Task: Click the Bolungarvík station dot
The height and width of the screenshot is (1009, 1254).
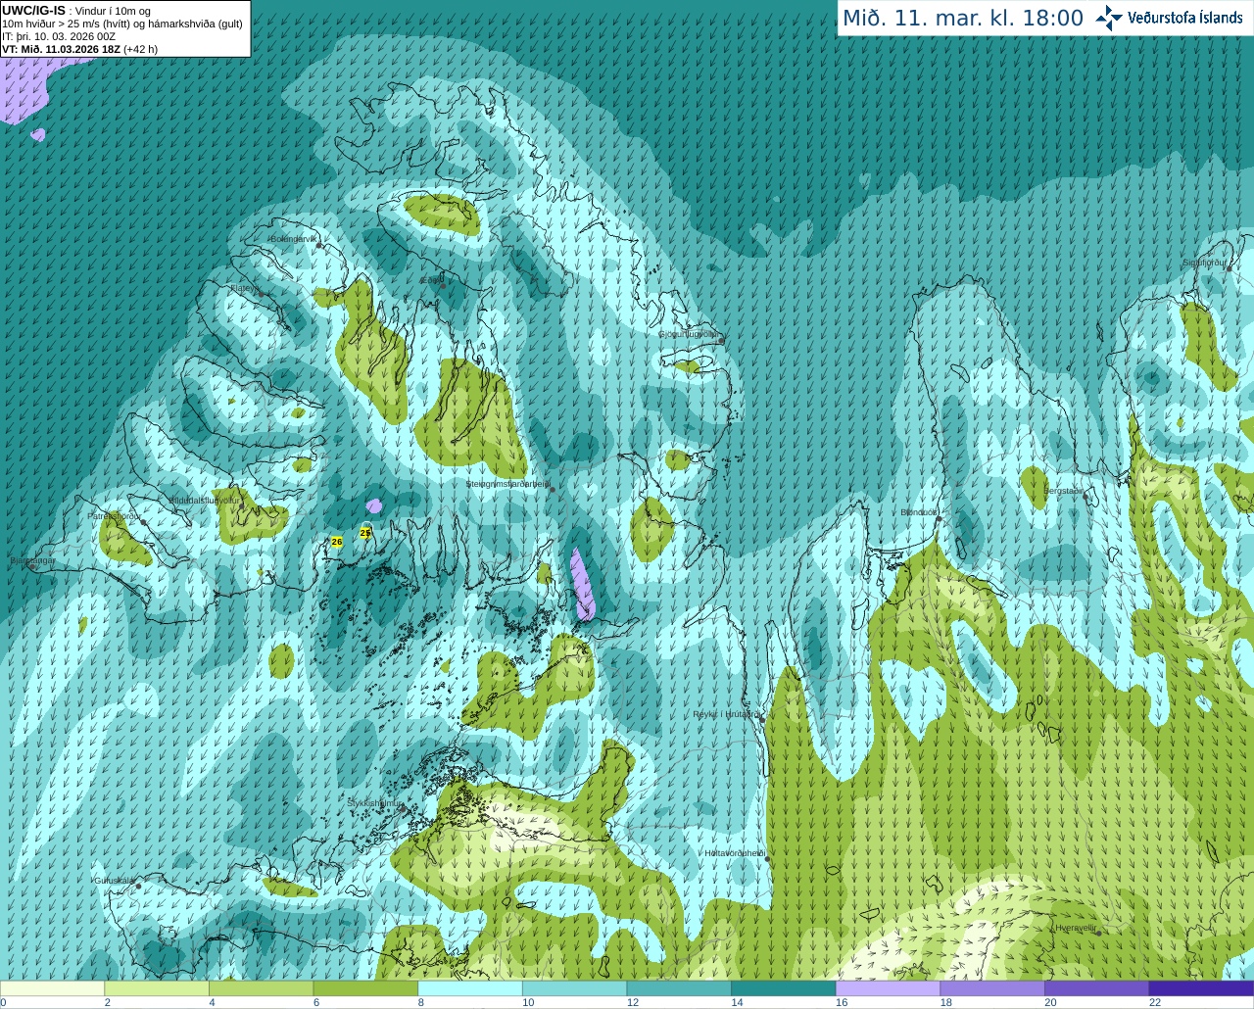Action: click(x=319, y=245)
